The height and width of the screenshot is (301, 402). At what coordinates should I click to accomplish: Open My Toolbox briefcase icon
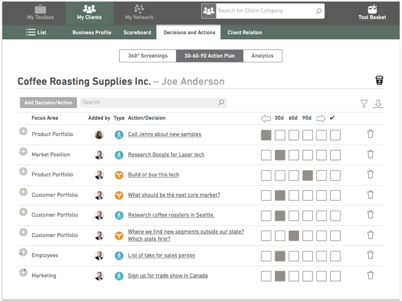point(40,9)
